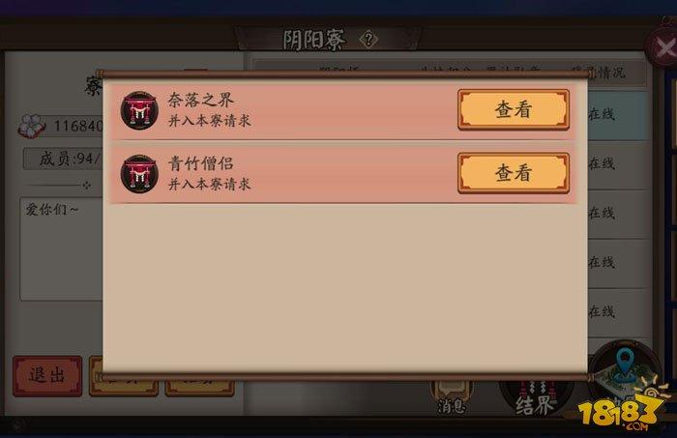Open the question mark help icon by 阴阳寮
The width and height of the screenshot is (677, 438).
click(368, 40)
